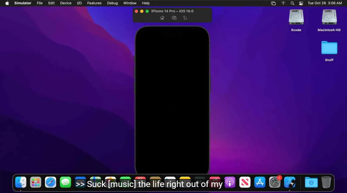
Task: Click the iPhone 14 Pro – iOS 16.0 title
Action: coord(172,11)
